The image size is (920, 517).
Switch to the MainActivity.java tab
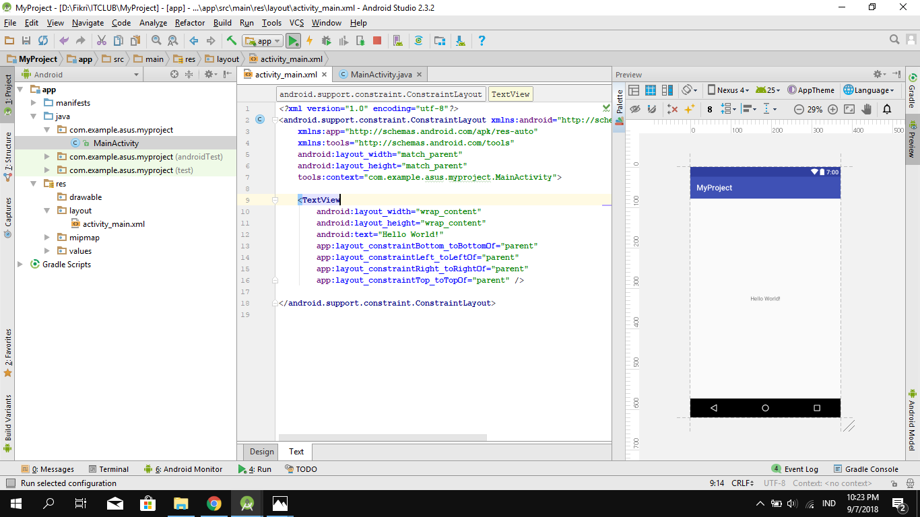pyautogui.click(x=381, y=74)
